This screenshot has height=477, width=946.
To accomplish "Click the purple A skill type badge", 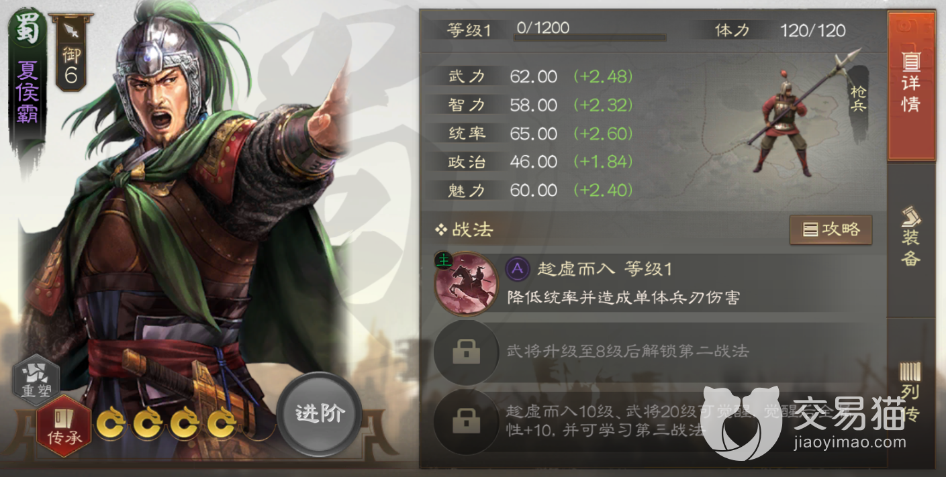I will point(518,269).
